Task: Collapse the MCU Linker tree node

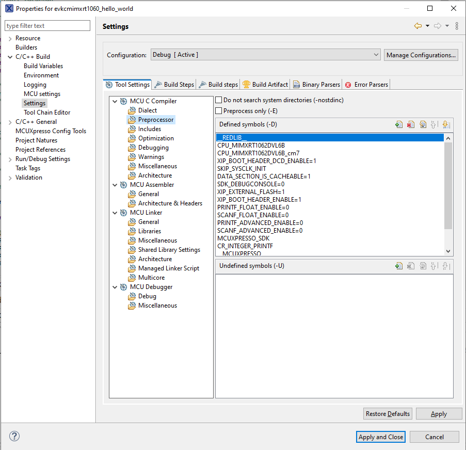Action: point(115,213)
